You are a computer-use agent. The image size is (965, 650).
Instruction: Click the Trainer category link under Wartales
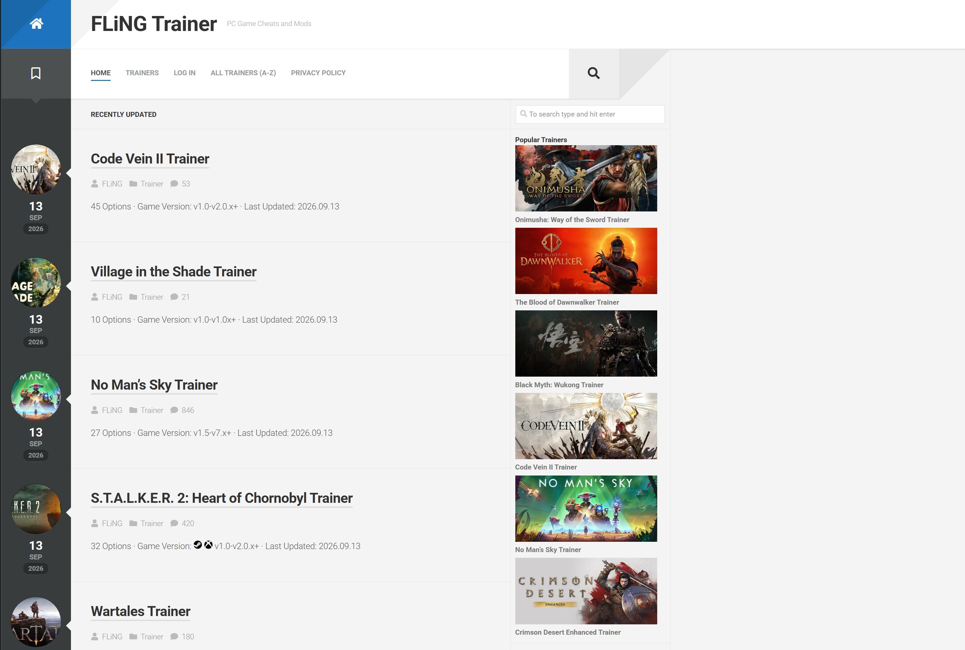tap(152, 636)
